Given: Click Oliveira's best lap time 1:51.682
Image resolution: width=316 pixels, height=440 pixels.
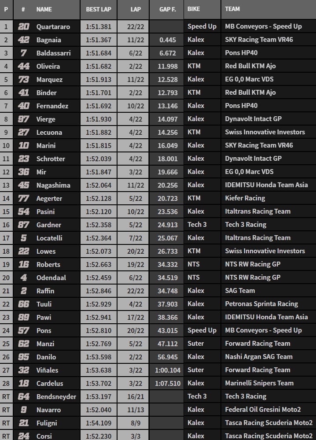Looking at the screenshot, I should pos(98,66).
